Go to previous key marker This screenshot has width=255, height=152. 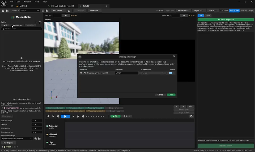click(x=53, y=116)
